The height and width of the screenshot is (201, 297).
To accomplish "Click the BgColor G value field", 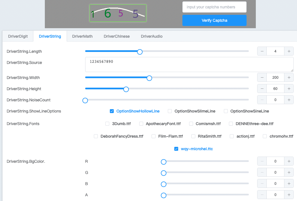I will pos(275,172).
